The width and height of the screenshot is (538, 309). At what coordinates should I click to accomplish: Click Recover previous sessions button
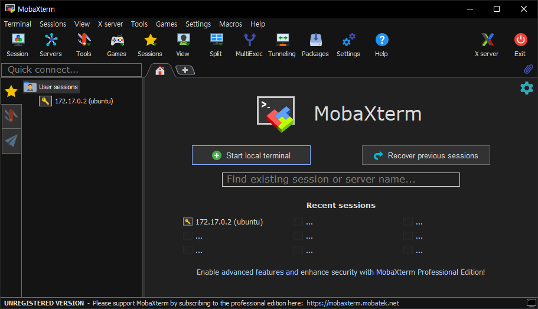pyautogui.click(x=426, y=155)
